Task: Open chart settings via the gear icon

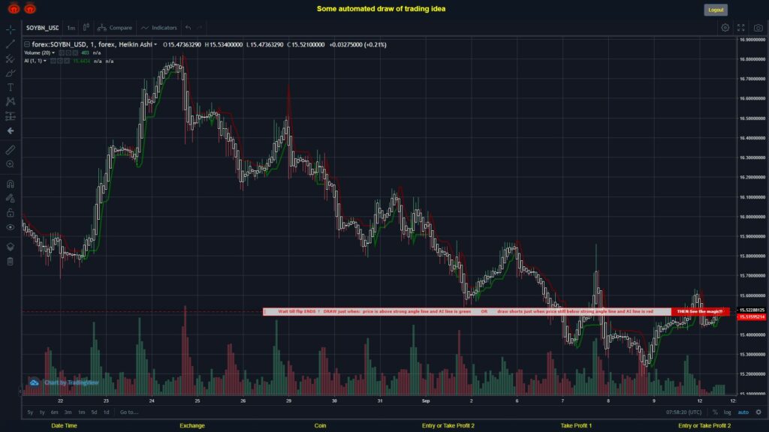Action: point(724,28)
